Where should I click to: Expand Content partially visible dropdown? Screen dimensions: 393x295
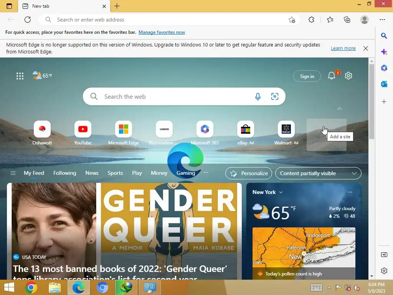[x=318, y=173]
